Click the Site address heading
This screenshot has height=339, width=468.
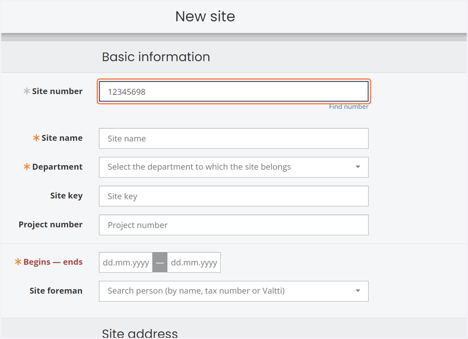pyautogui.click(x=140, y=333)
